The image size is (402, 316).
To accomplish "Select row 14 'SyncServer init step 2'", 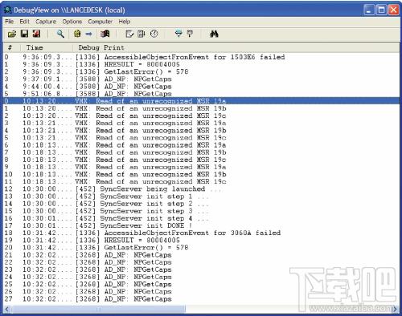I will click(201, 204).
